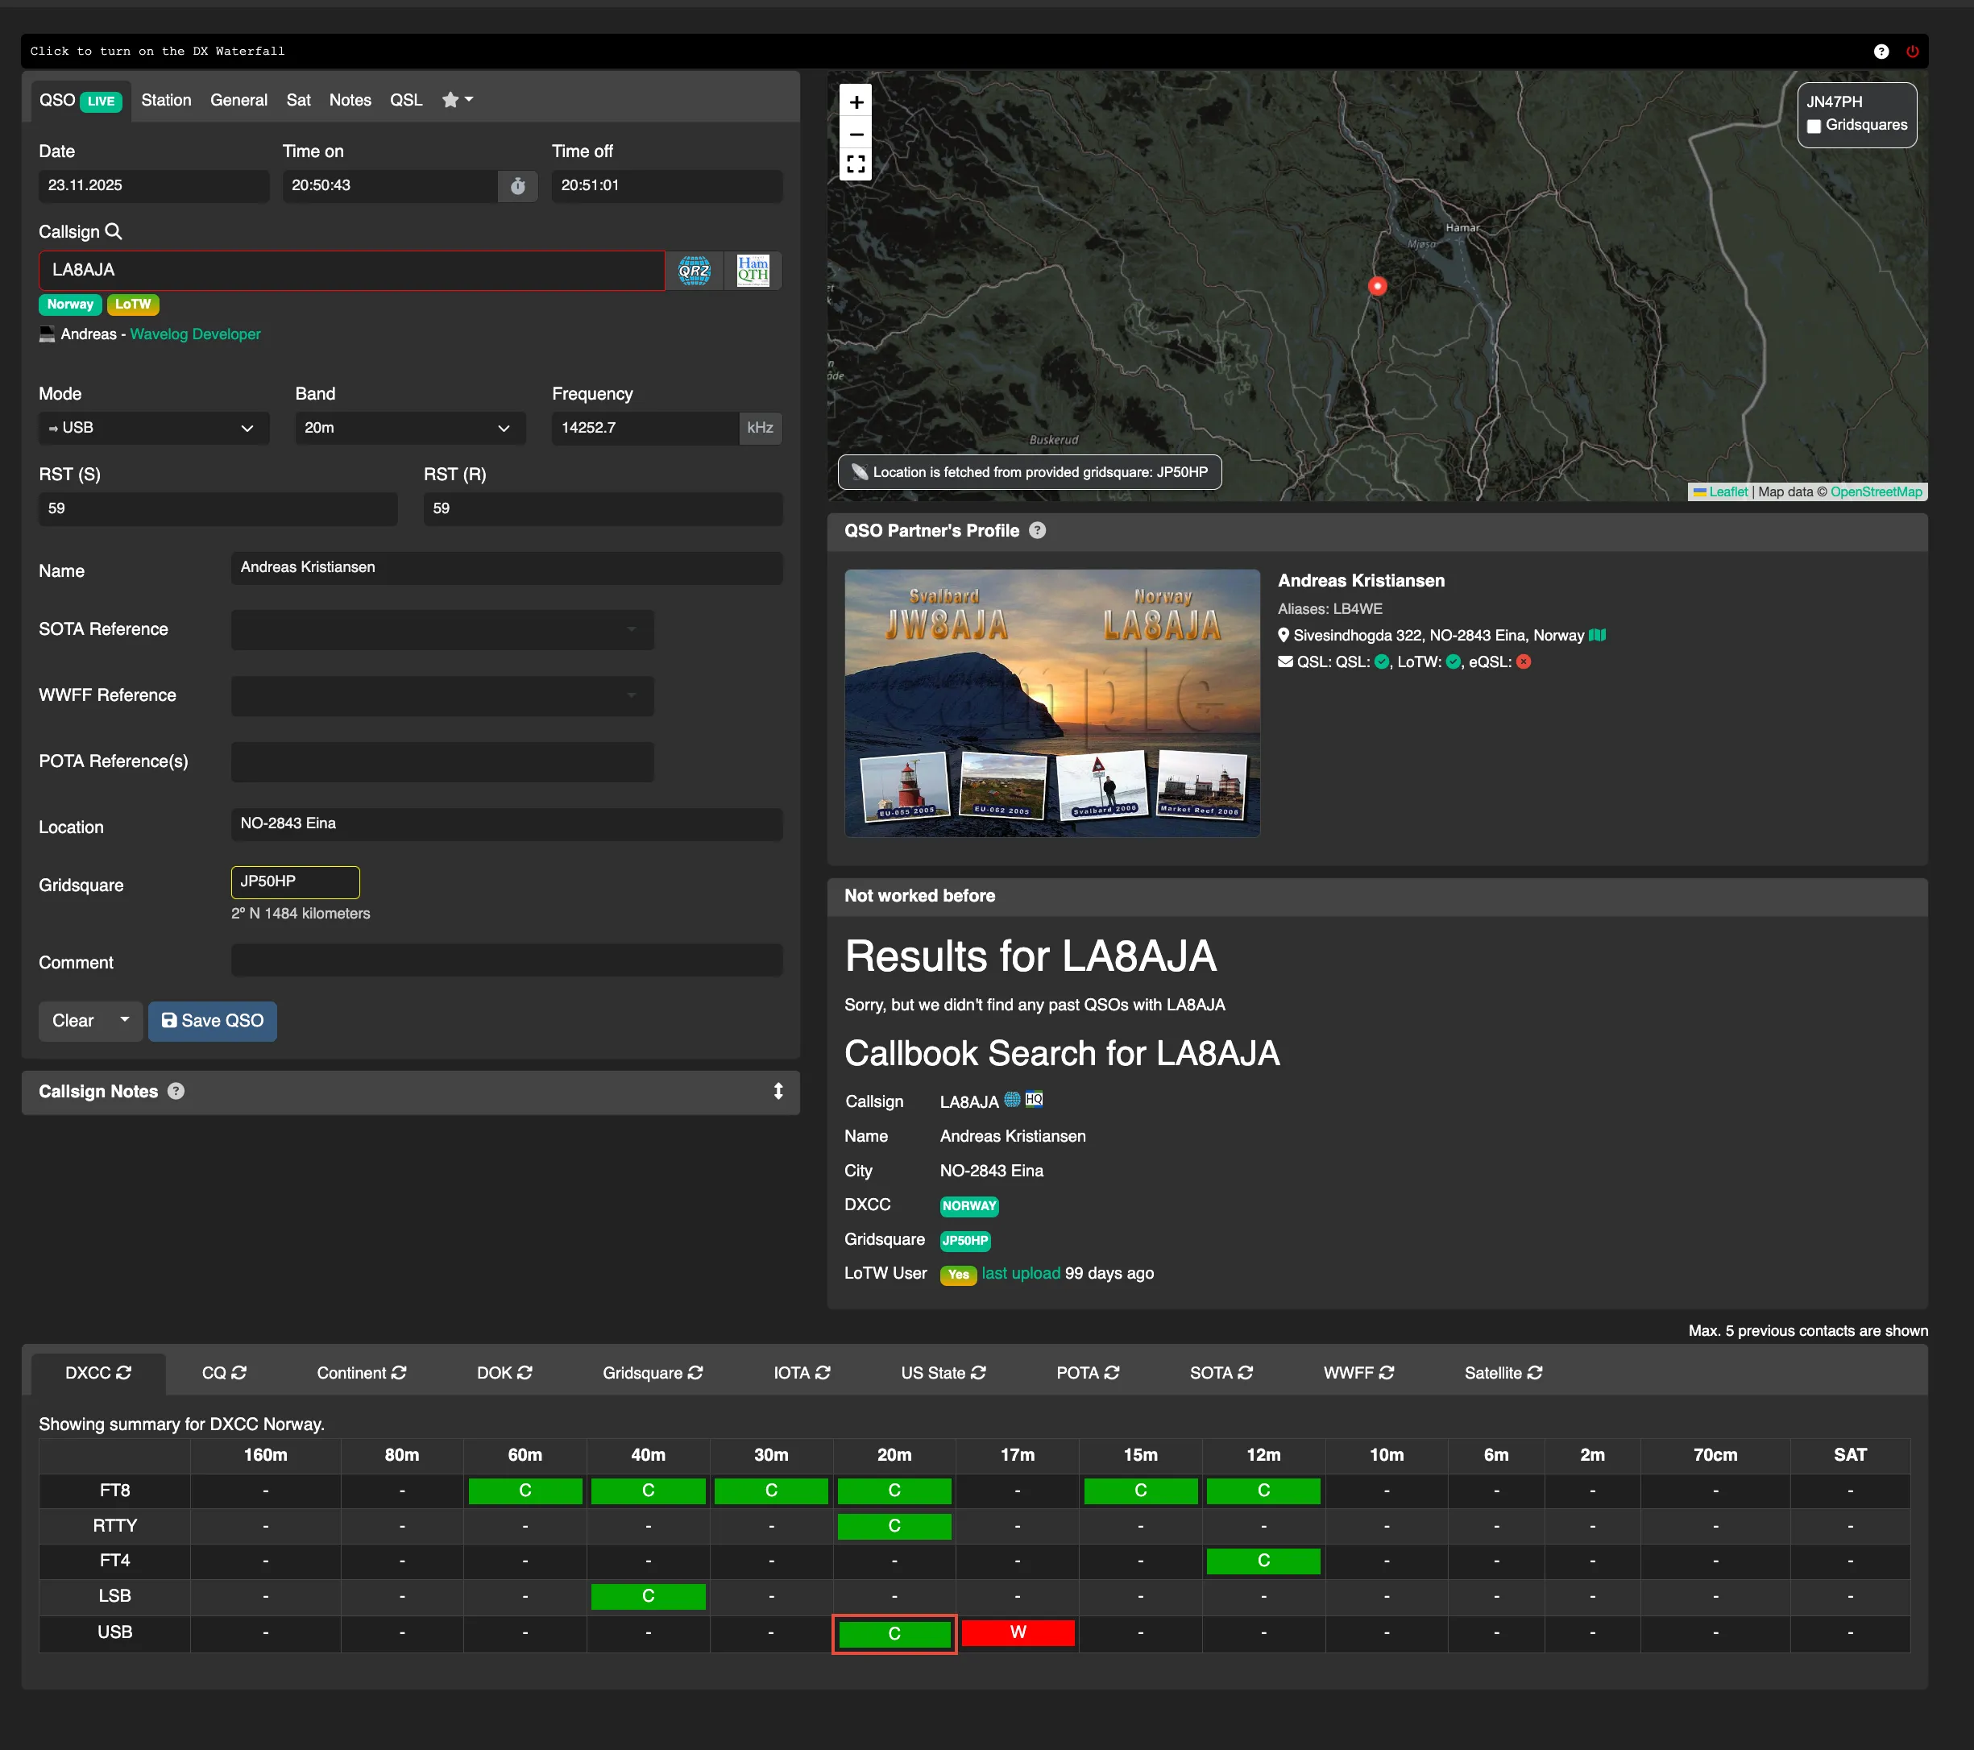Click the stopwatch icon next to Time on
Viewport: 1974px width, 1750px height.
tap(517, 185)
